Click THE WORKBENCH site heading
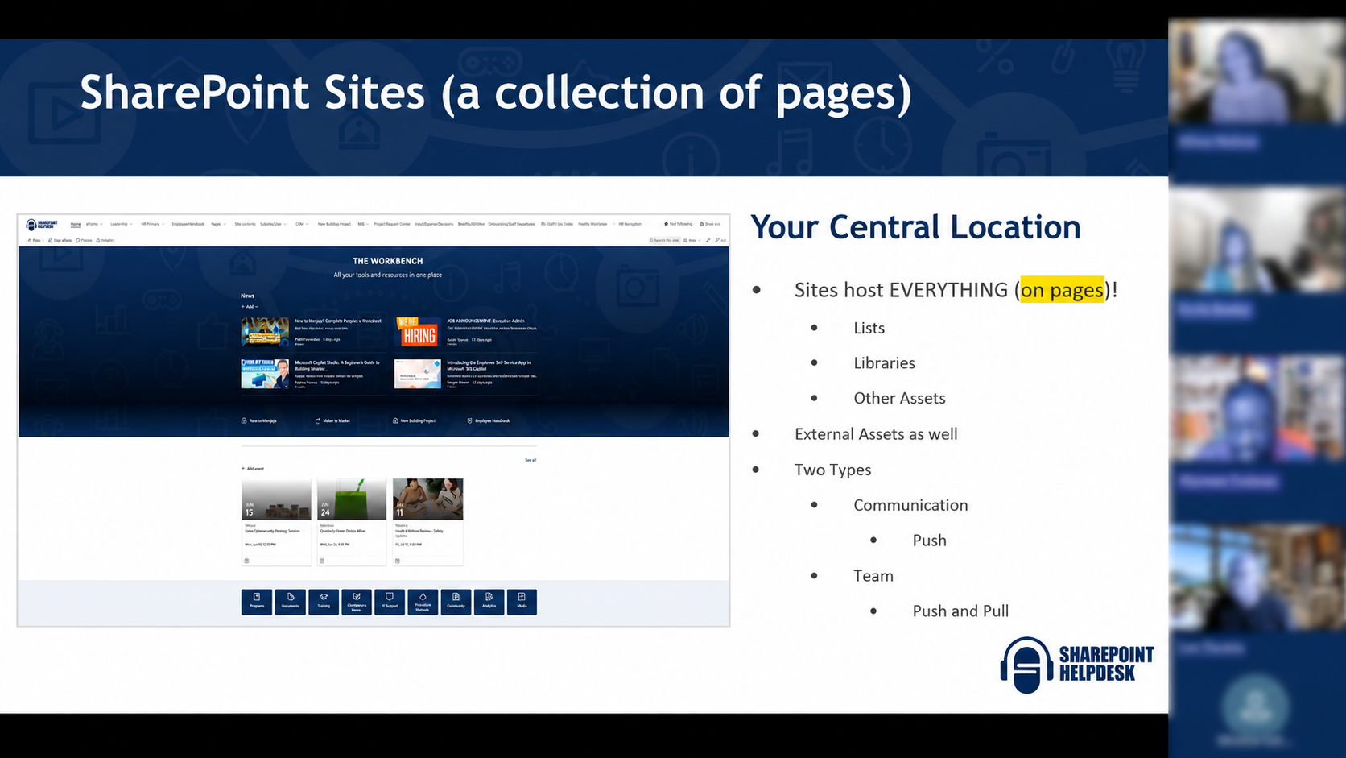This screenshot has height=758, width=1346. (x=388, y=261)
